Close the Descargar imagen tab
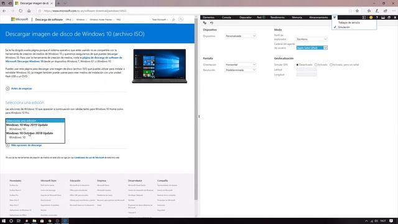398x224 pixels. coord(52,3)
